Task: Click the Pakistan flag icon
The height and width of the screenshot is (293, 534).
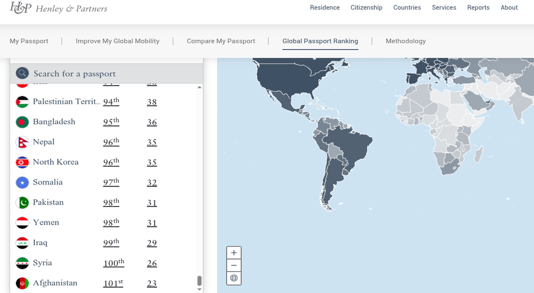Action: (x=22, y=203)
